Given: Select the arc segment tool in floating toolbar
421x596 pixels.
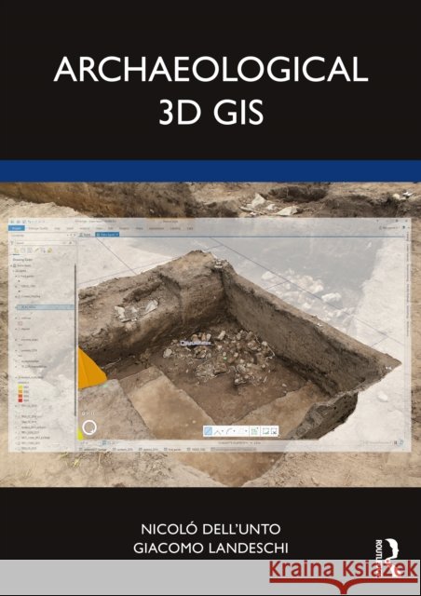Looking at the screenshot, I should click(230, 431).
